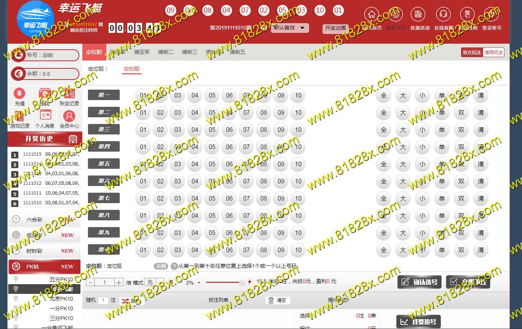Screen dimensions: 522x329
Task: Click the 开奖历史 calendar icon
Action: coord(73,139)
